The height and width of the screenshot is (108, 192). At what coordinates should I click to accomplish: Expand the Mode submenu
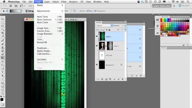tap(49, 5)
